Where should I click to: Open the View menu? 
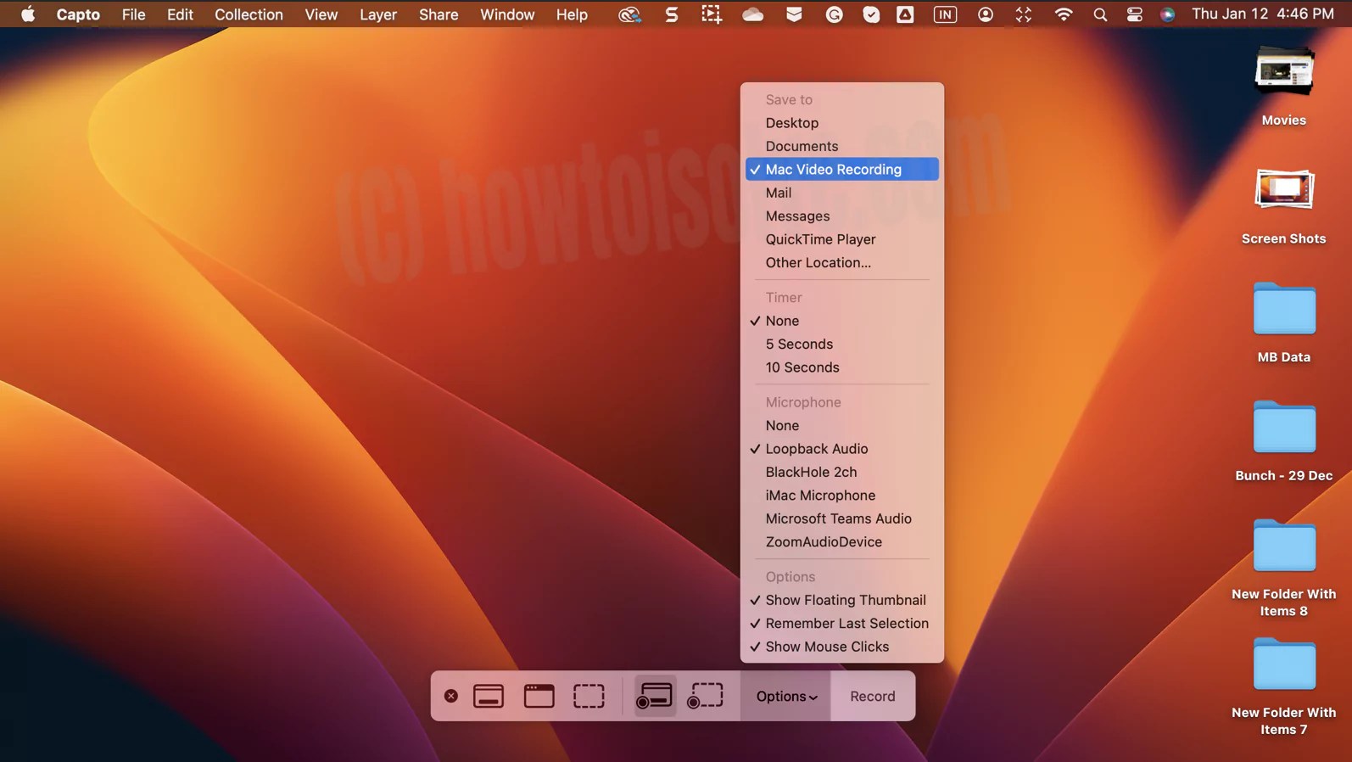[321, 14]
